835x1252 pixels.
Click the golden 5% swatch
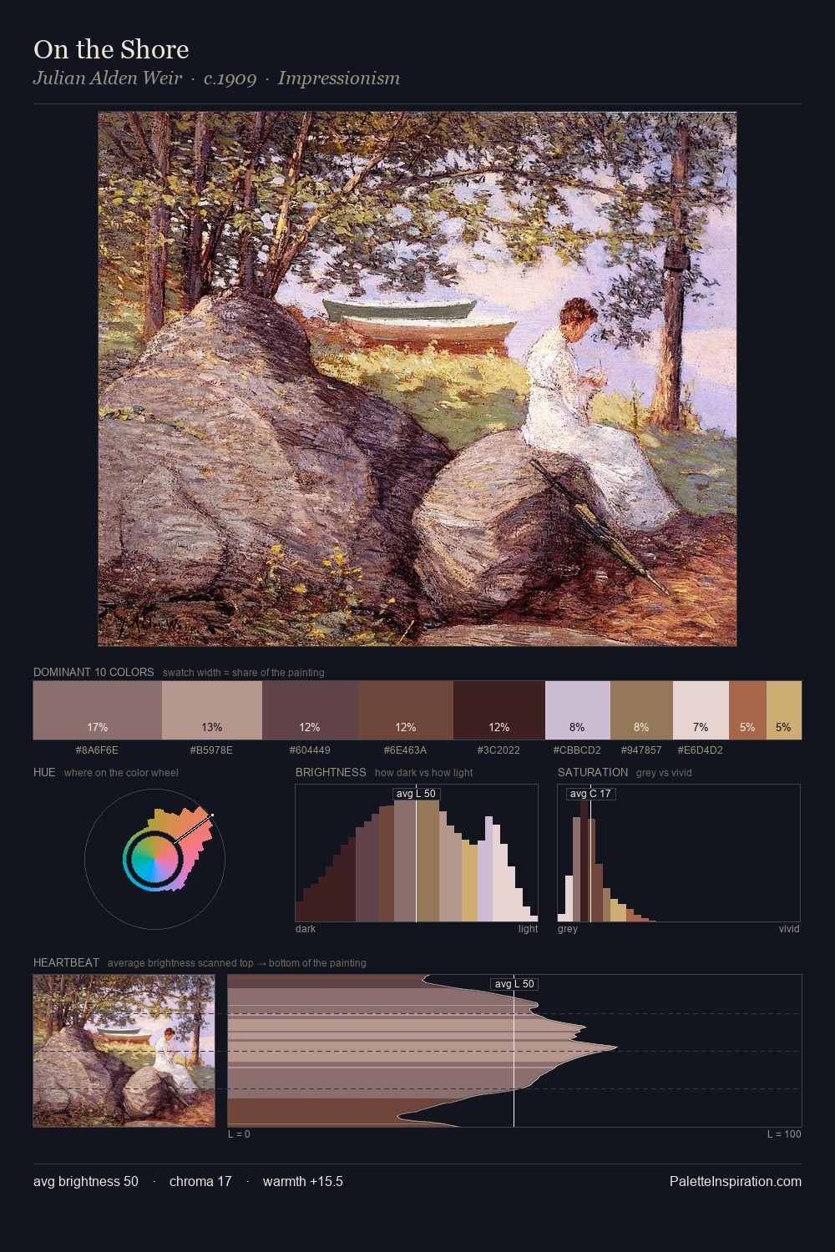click(784, 710)
